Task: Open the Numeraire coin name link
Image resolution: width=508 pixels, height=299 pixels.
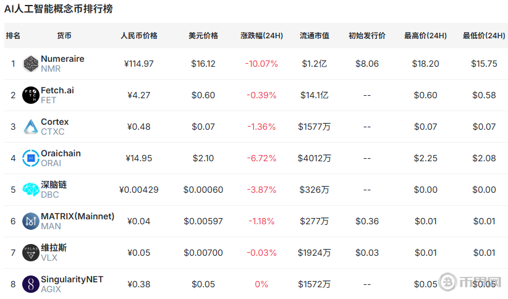Action: [62, 59]
